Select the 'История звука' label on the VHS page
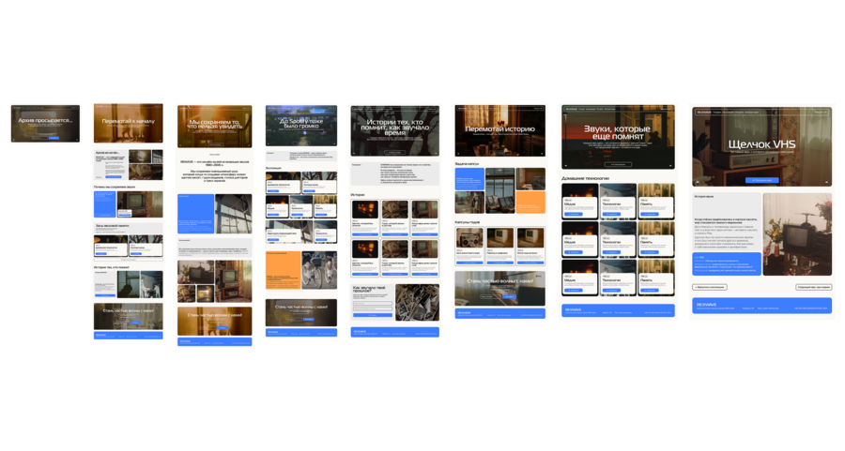This screenshot has width=845, height=451. click(704, 197)
